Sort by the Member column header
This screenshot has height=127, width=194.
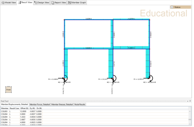5,108
